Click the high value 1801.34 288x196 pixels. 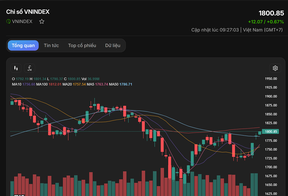tap(40, 79)
